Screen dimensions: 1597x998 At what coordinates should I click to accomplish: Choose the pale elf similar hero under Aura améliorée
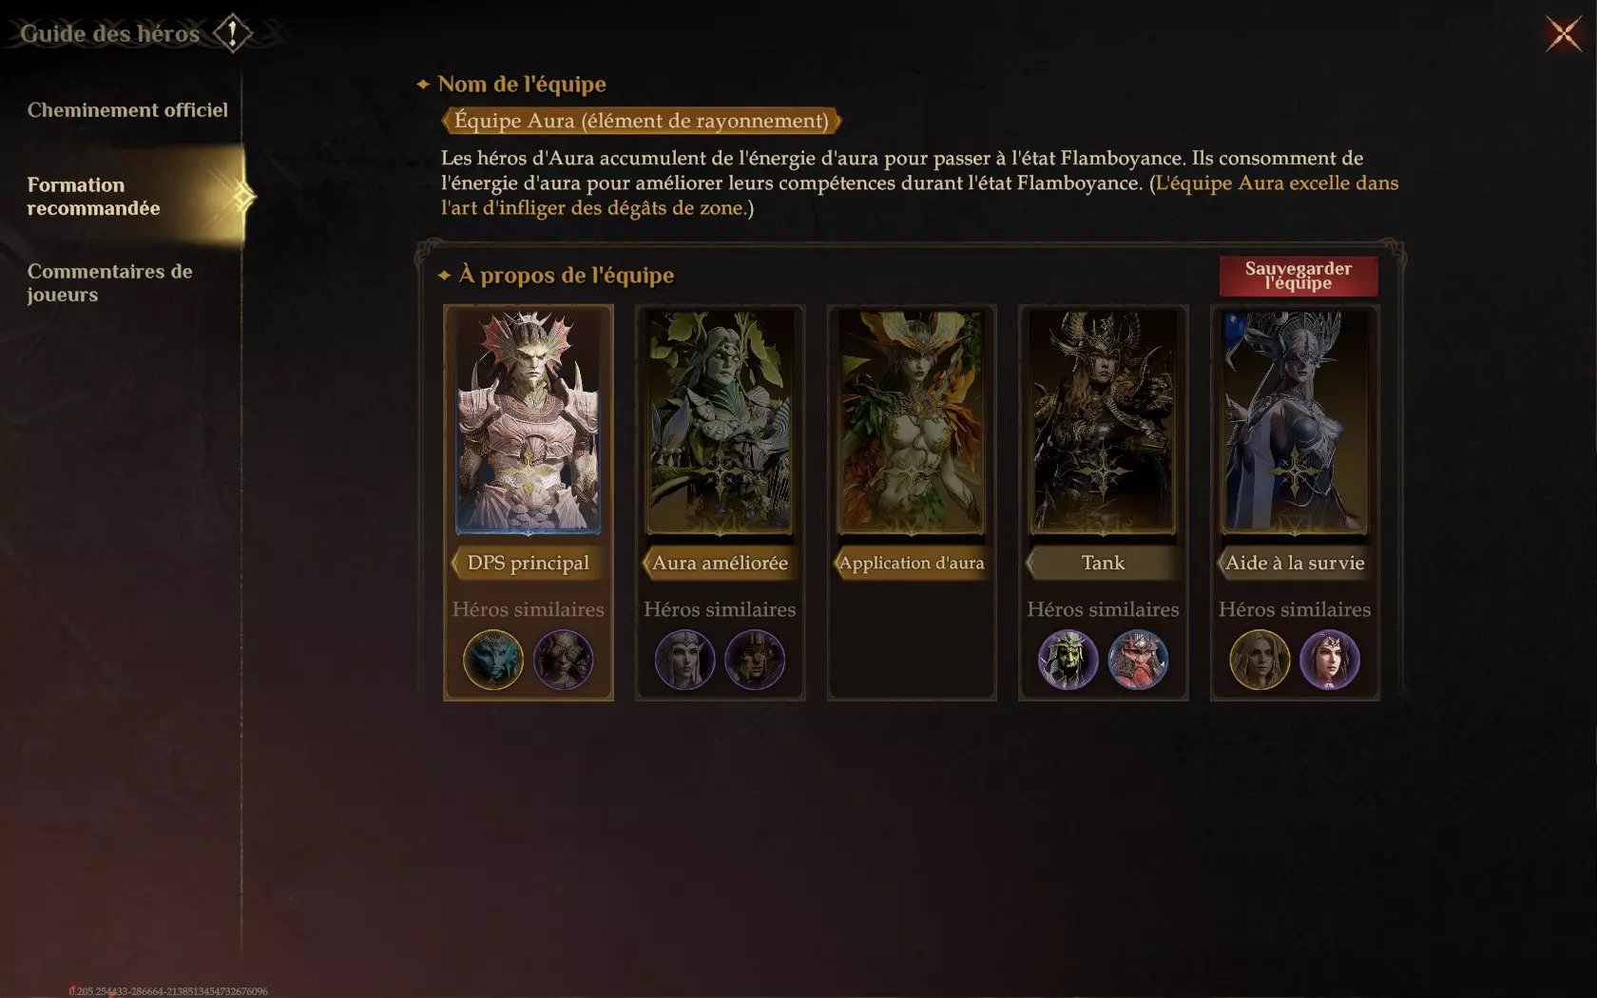point(684,660)
